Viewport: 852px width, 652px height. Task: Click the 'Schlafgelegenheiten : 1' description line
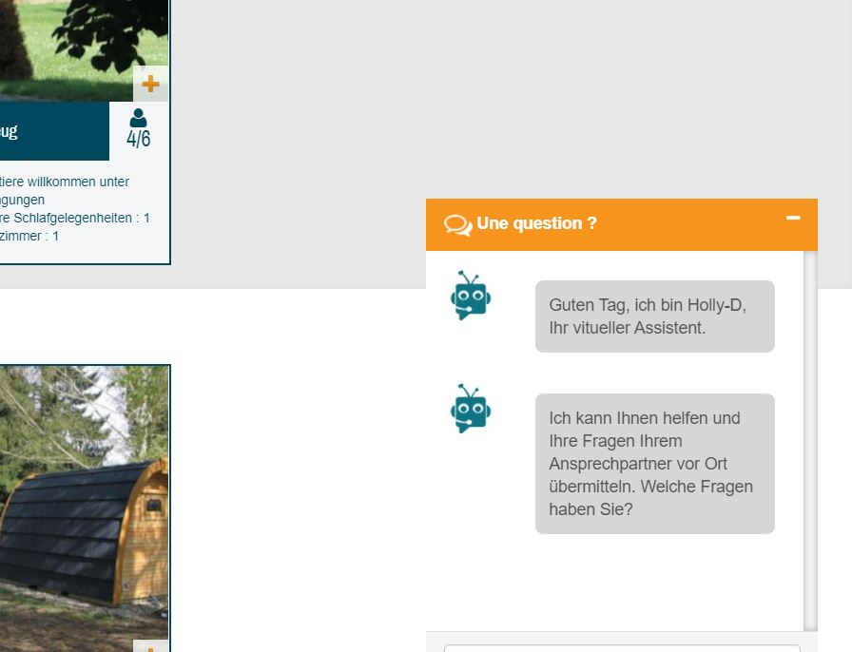(x=74, y=218)
